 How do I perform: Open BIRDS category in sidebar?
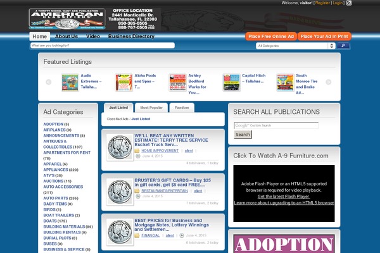point(49,209)
